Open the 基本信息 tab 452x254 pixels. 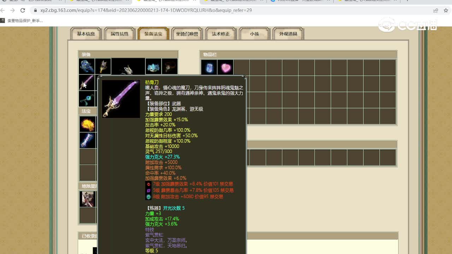click(86, 34)
